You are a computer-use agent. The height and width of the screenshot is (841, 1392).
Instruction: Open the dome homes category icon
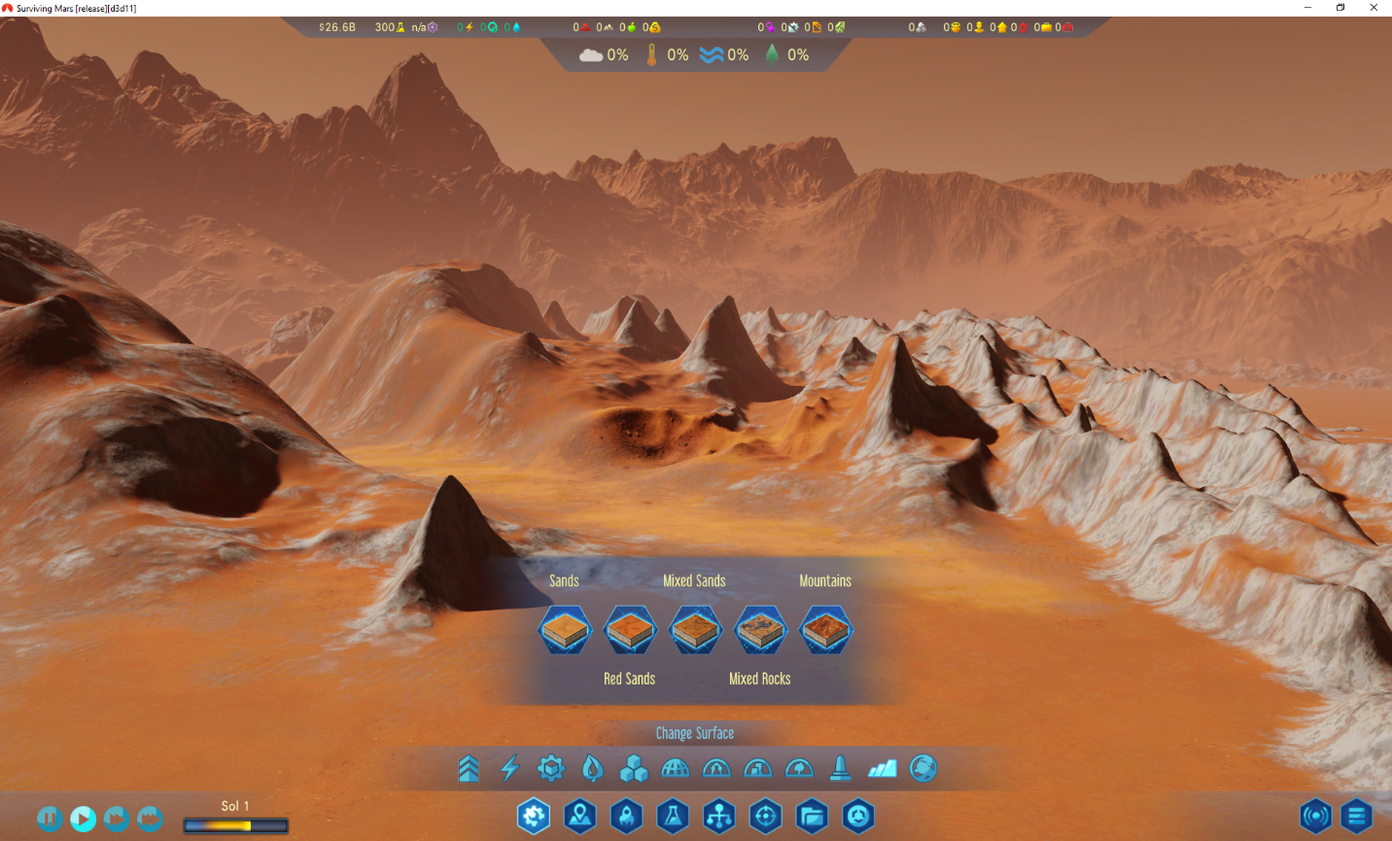tap(716, 768)
